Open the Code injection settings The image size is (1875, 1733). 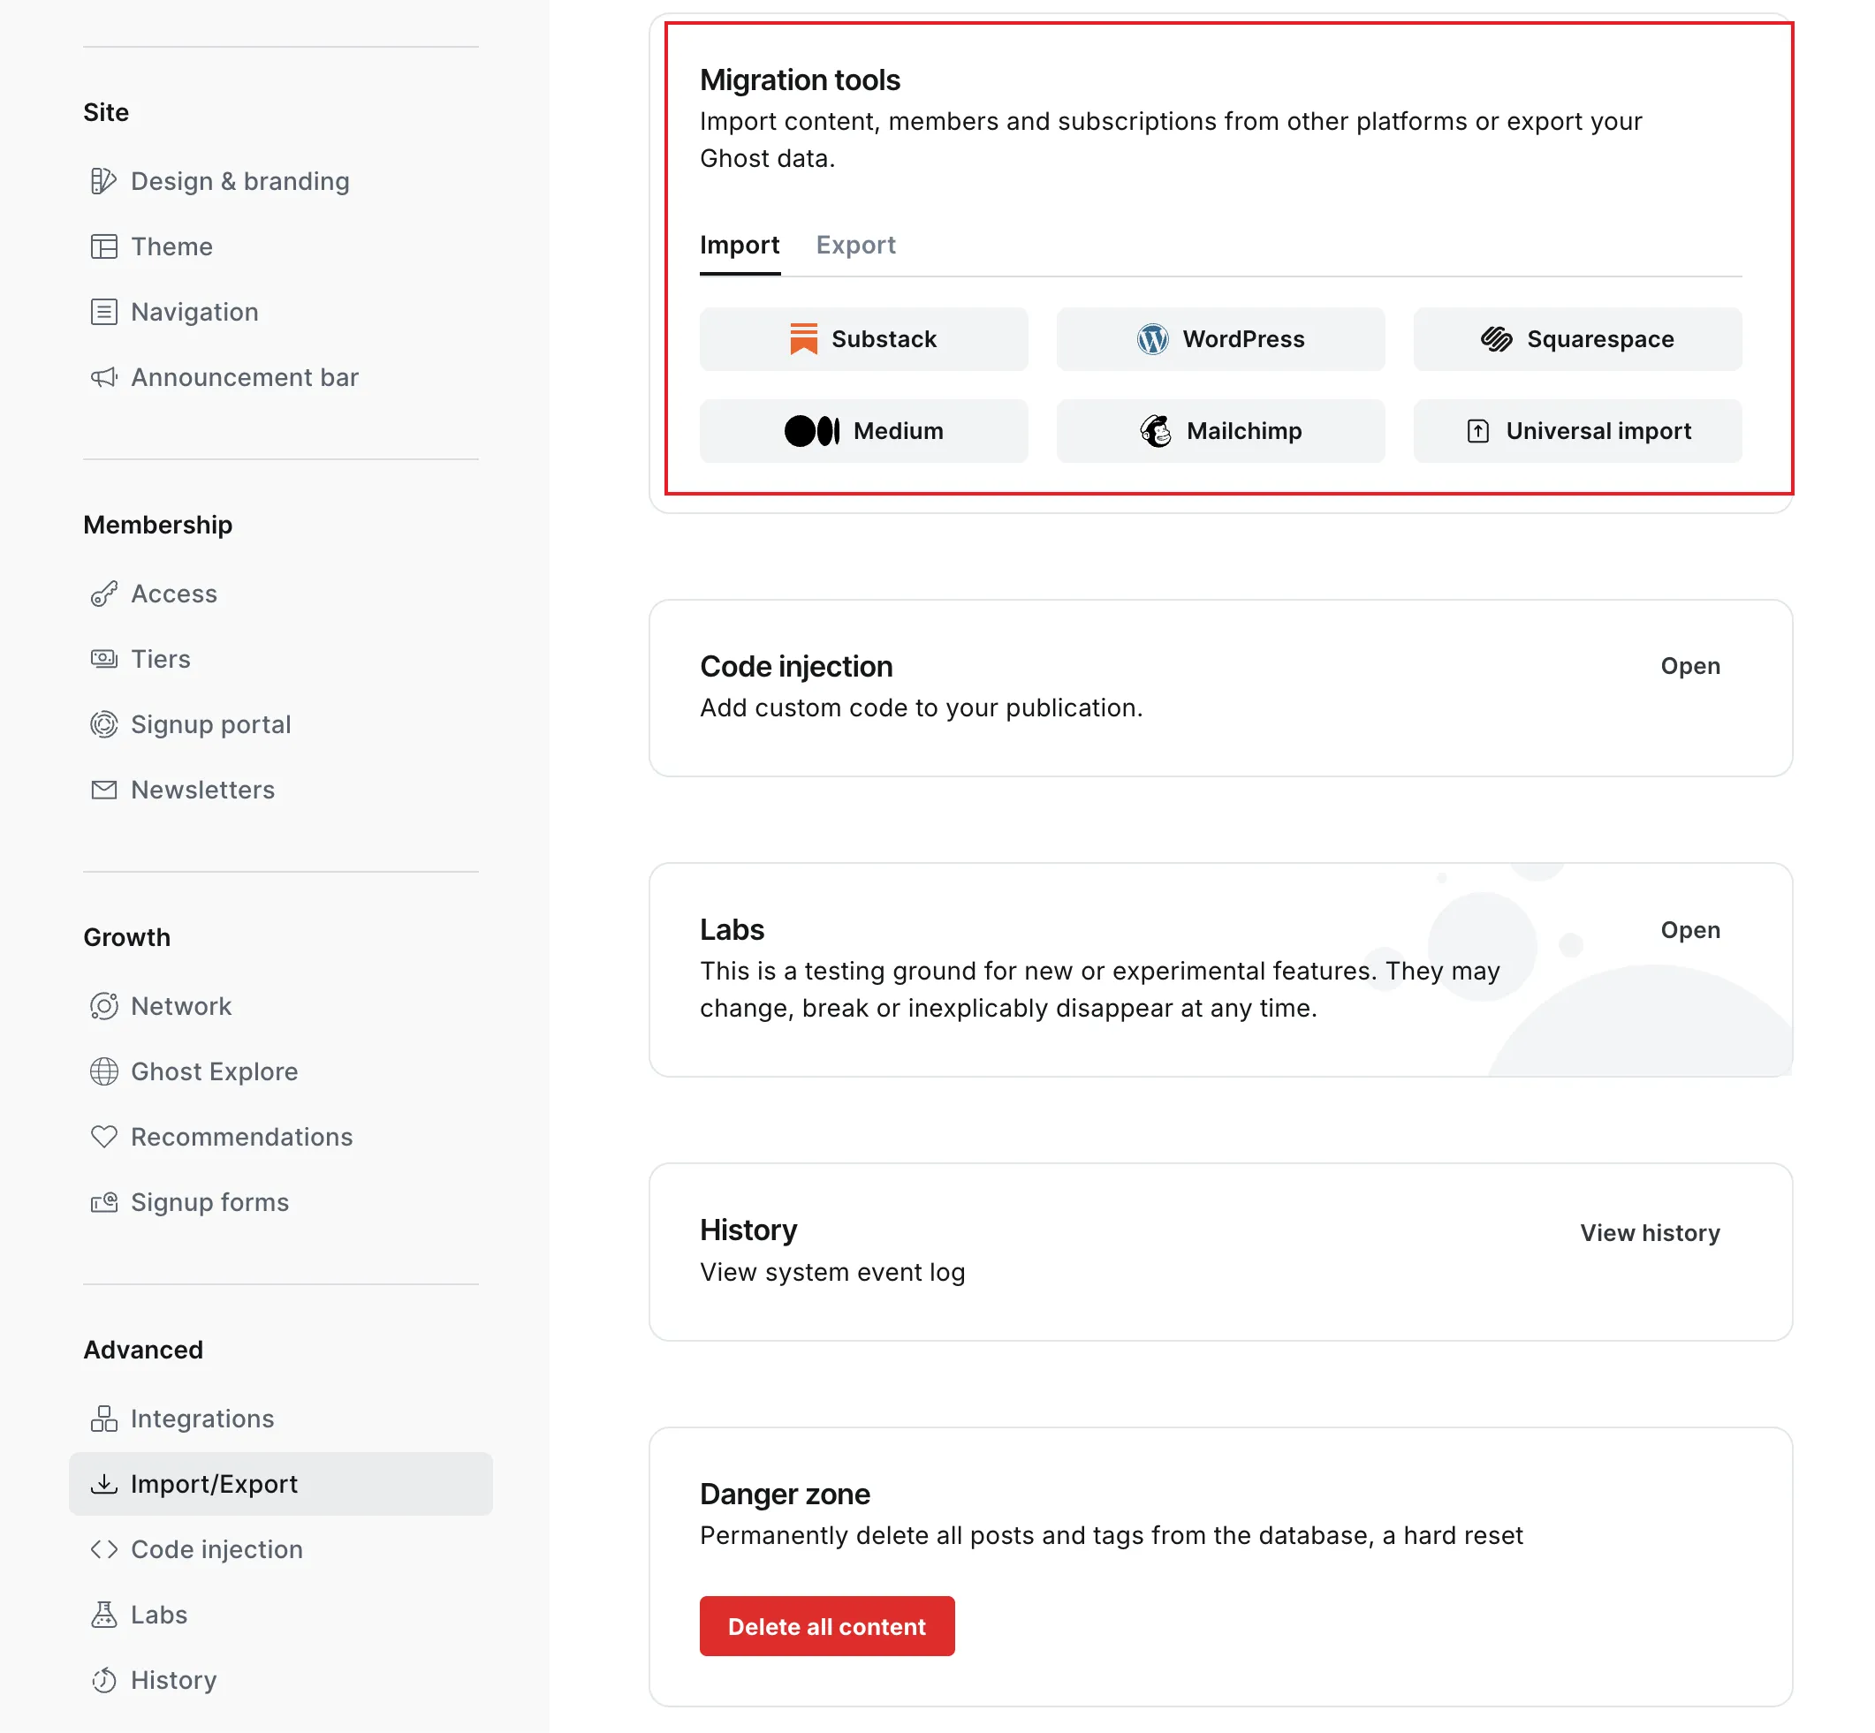pyautogui.click(x=1689, y=666)
